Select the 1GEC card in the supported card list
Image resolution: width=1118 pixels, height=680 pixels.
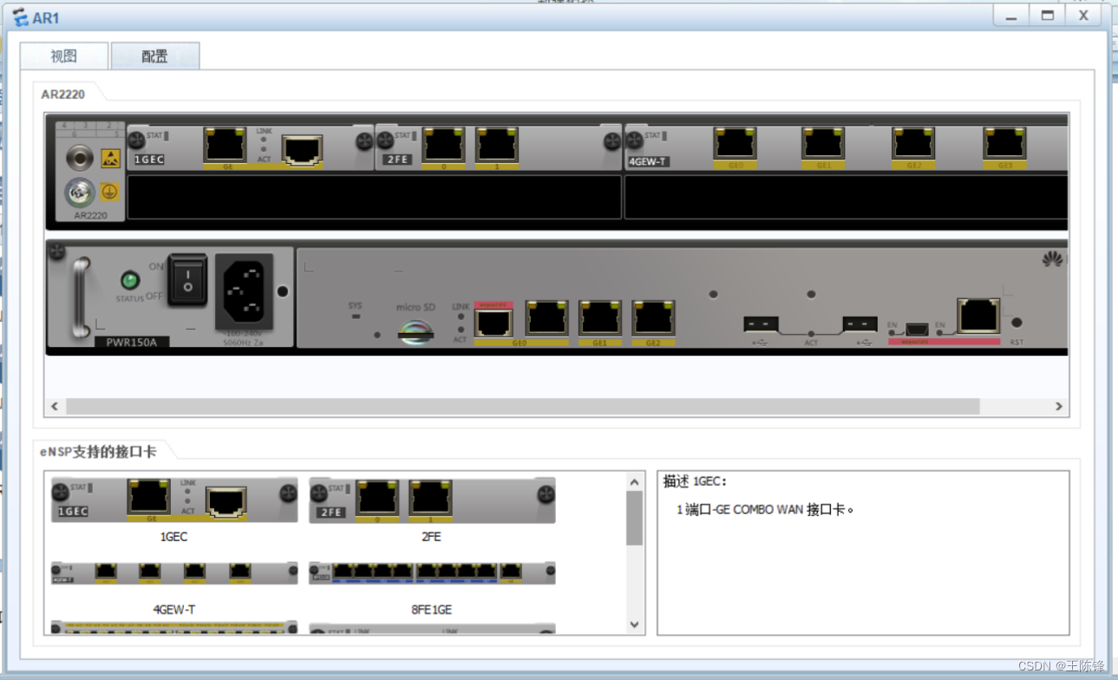[174, 500]
